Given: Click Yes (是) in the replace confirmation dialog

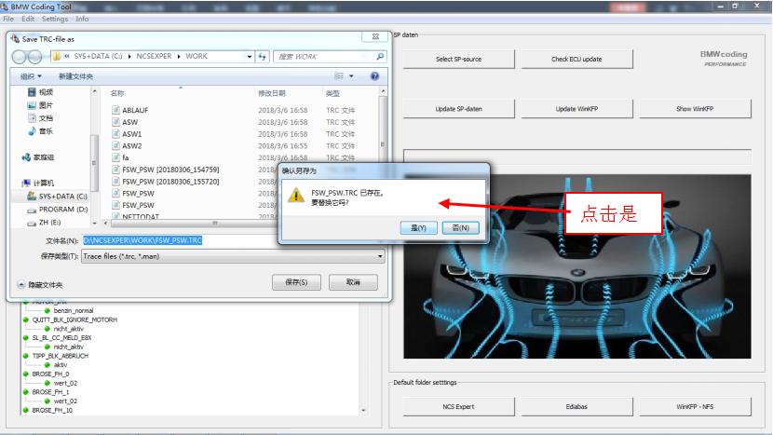Looking at the screenshot, I should [418, 228].
